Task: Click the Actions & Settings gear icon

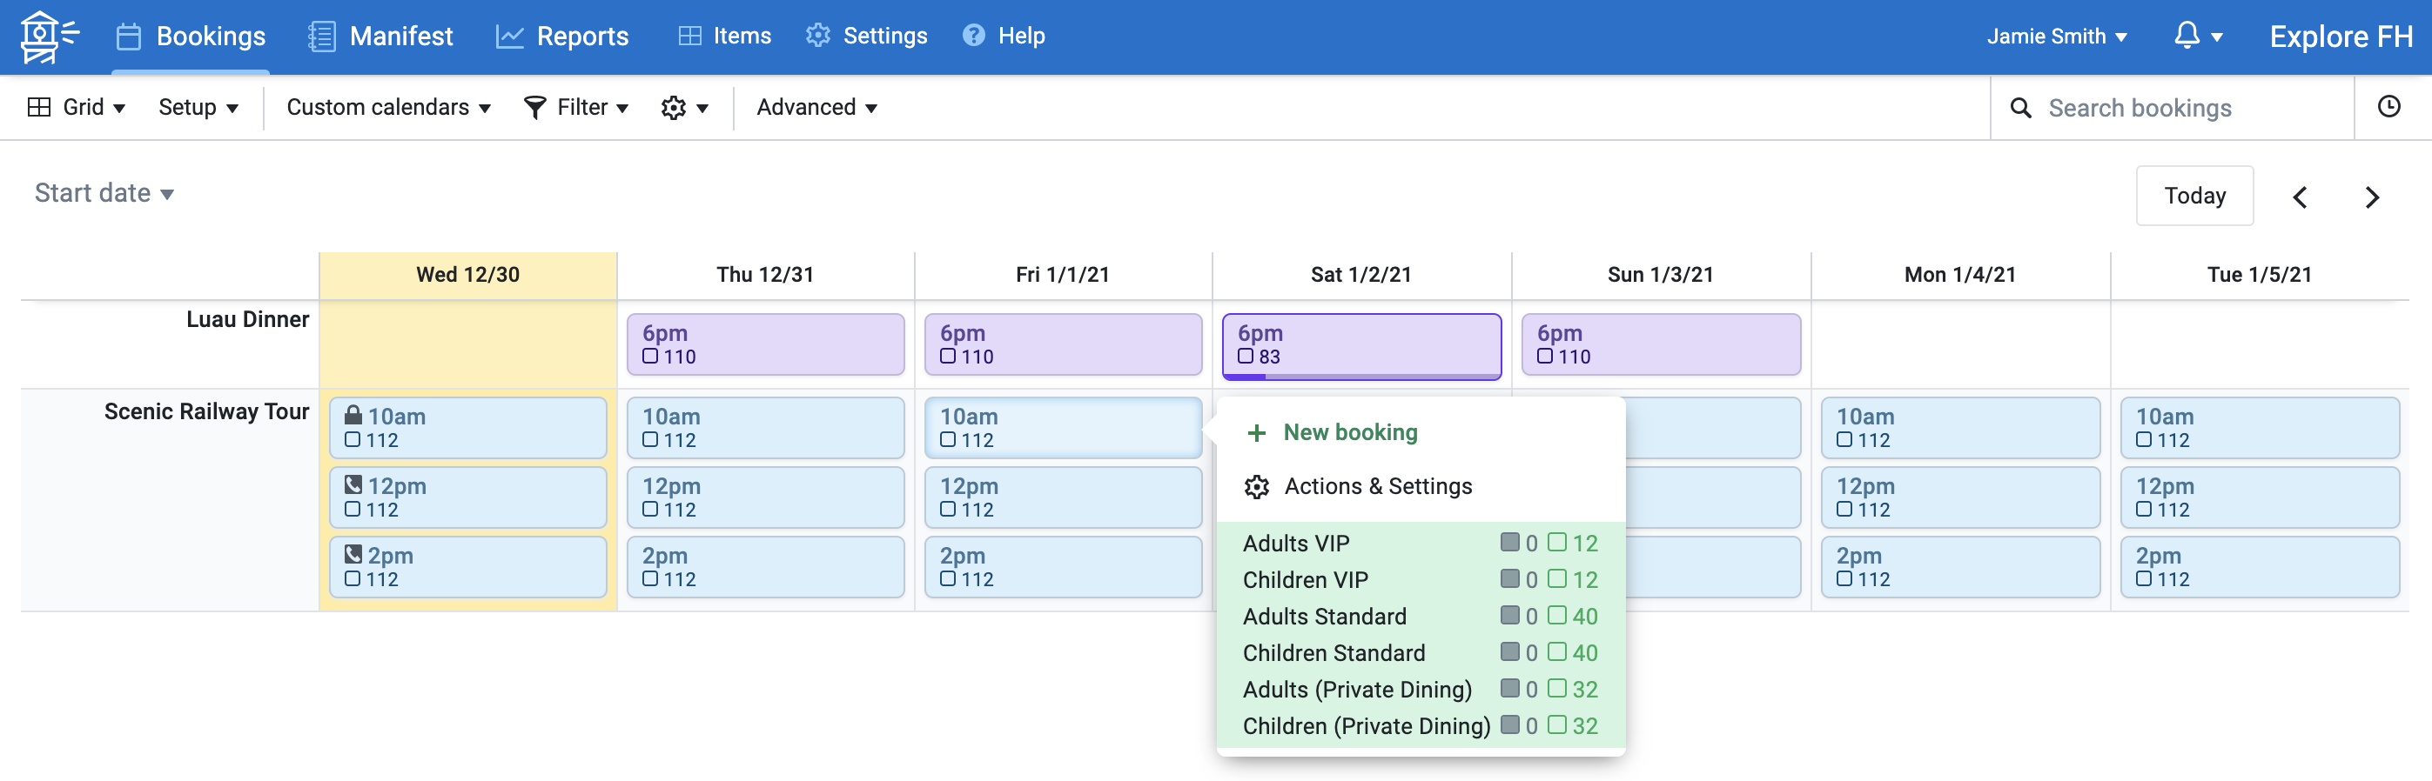Action: [x=1257, y=487]
